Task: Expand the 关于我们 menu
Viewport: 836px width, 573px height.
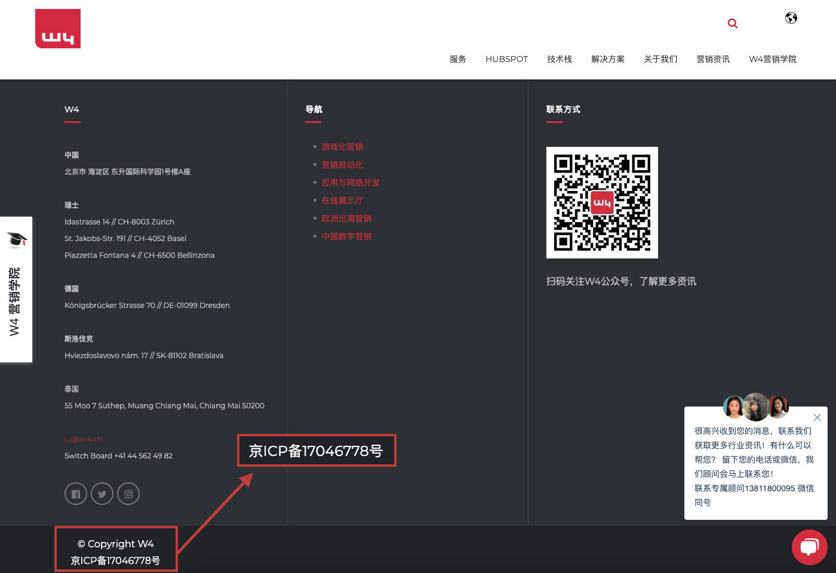Action: (x=660, y=59)
